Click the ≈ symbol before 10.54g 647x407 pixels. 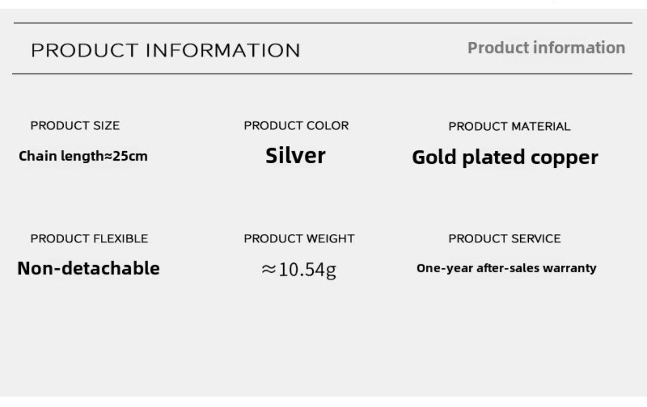268,270
